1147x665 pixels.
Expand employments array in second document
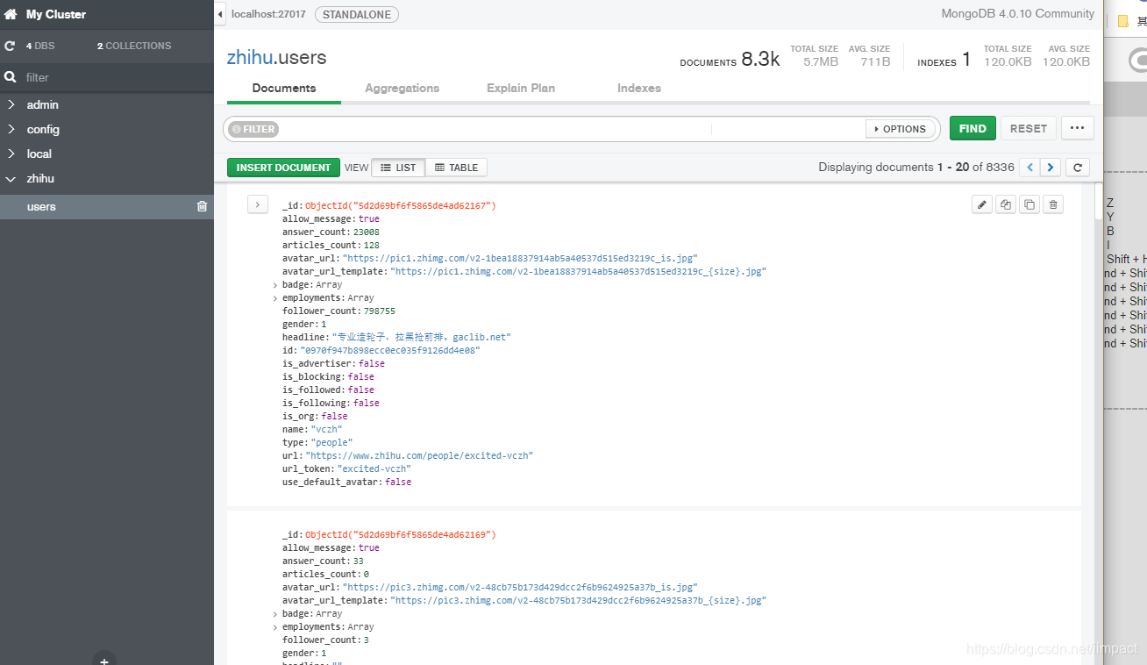[x=275, y=627]
